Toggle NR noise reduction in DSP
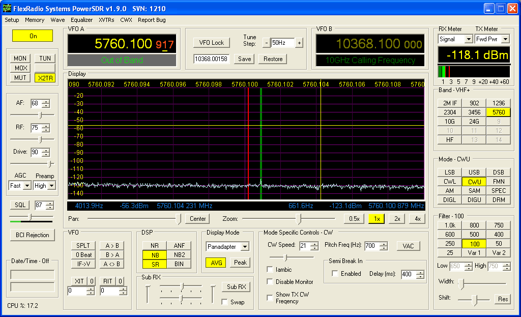The image size is (521, 317). pos(155,246)
